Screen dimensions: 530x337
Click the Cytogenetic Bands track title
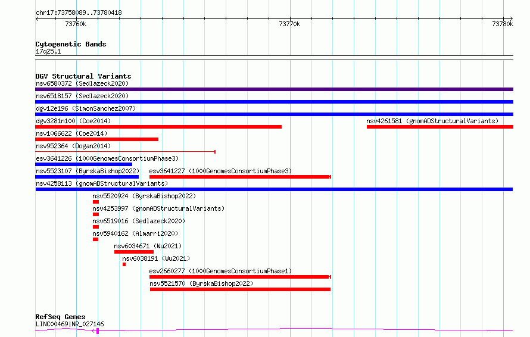[71, 44]
